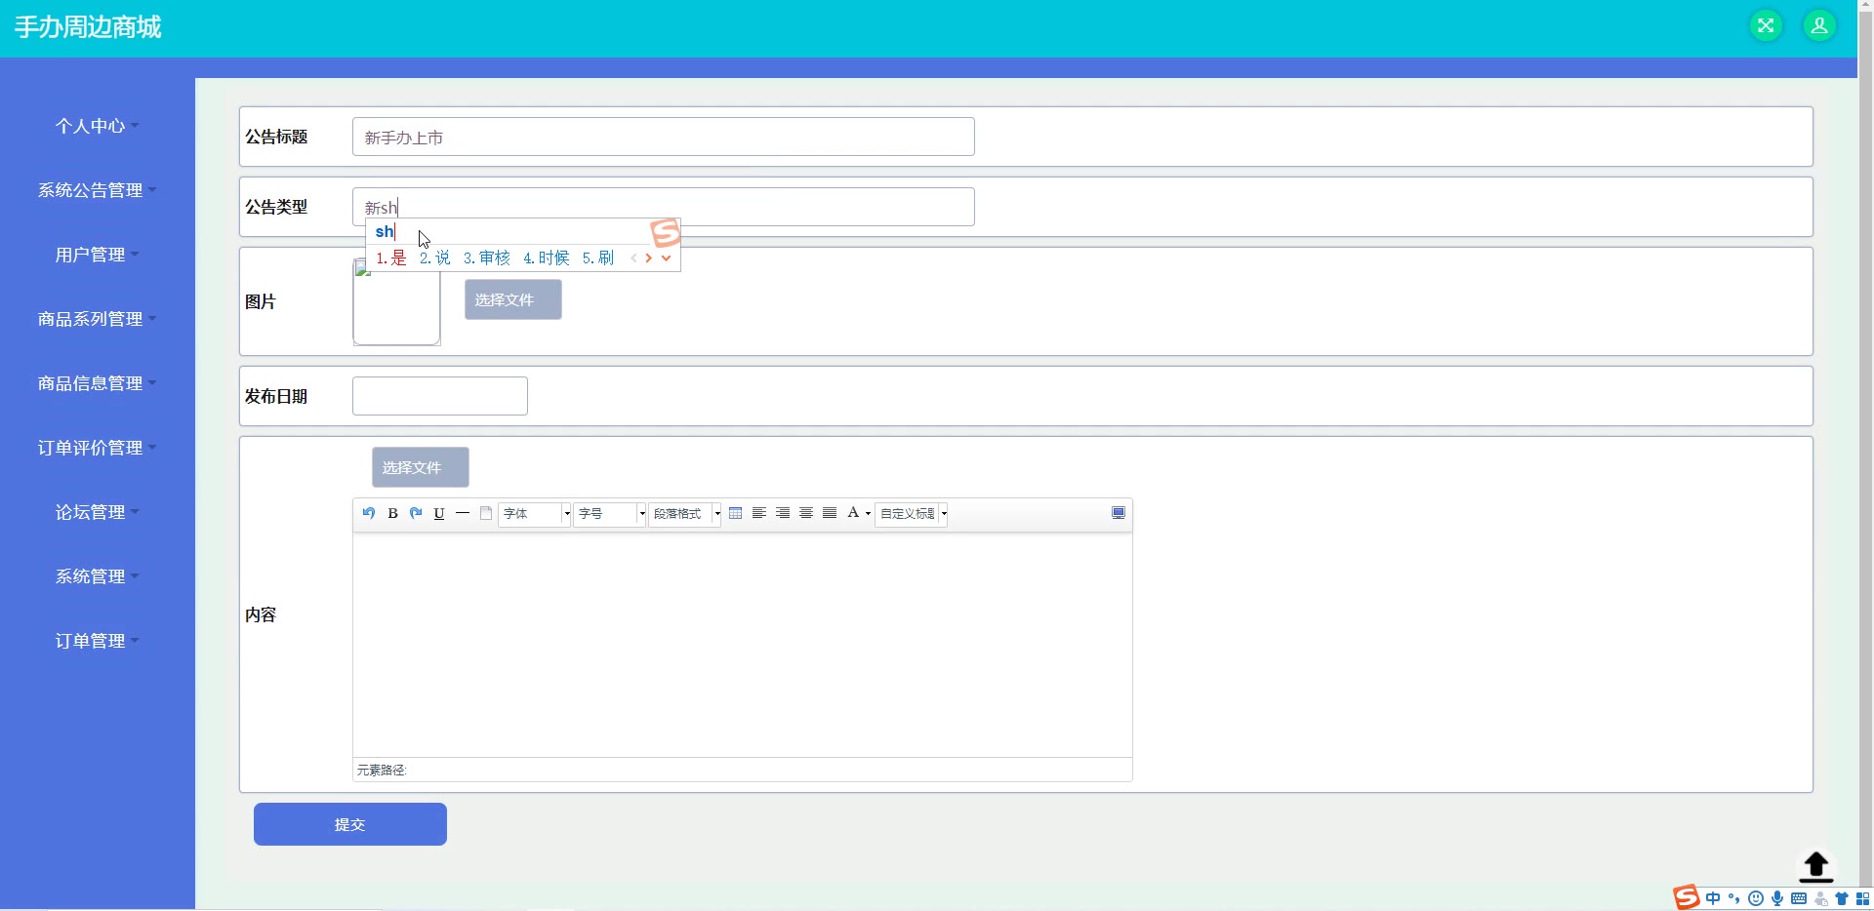Image resolution: width=1874 pixels, height=911 pixels.
Task: Expand the 订单管理 sidebar menu
Action: (98, 641)
